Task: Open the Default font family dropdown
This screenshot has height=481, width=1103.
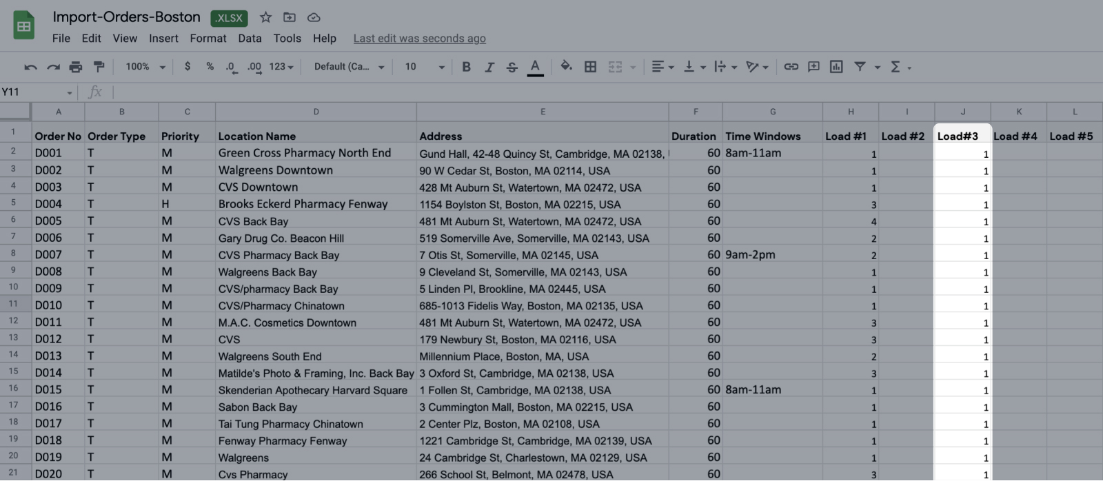Action: tap(349, 67)
